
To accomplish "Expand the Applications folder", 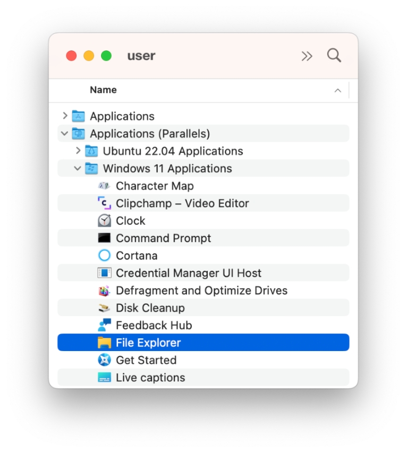I will [65, 116].
